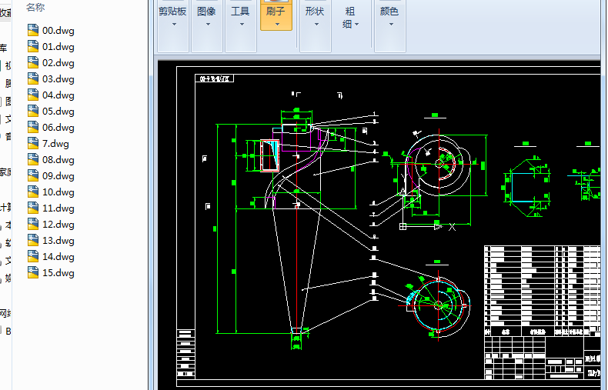608x390 pixels.
Task: Open the 剪贴板 dropdown in Paint
Action: tap(173, 25)
